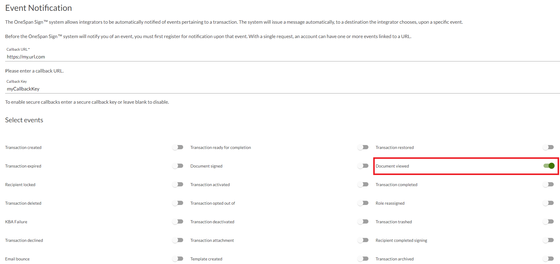This screenshot has height=264, width=560.
Task: Switch on Transaction completed event
Action: [x=548, y=184]
